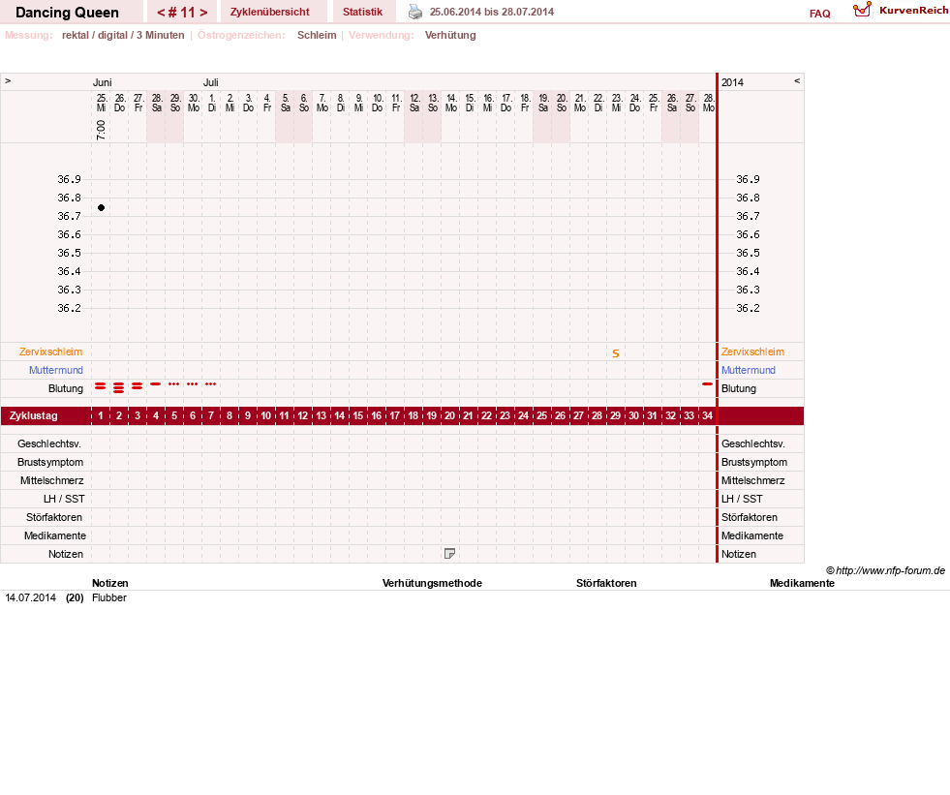Open the FAQ link

pyautogui.click(x=819, y=14)
